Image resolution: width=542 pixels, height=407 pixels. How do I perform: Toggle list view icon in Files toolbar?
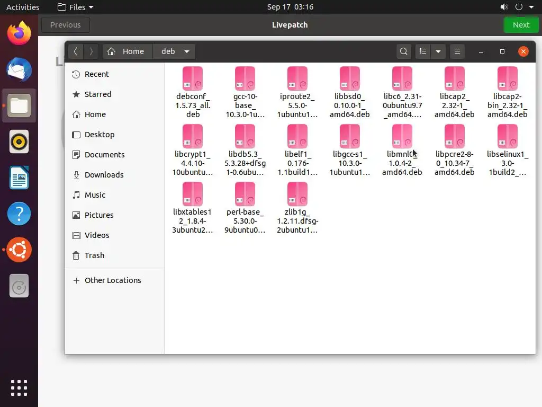pyautogui.click(x=423, y=51)
